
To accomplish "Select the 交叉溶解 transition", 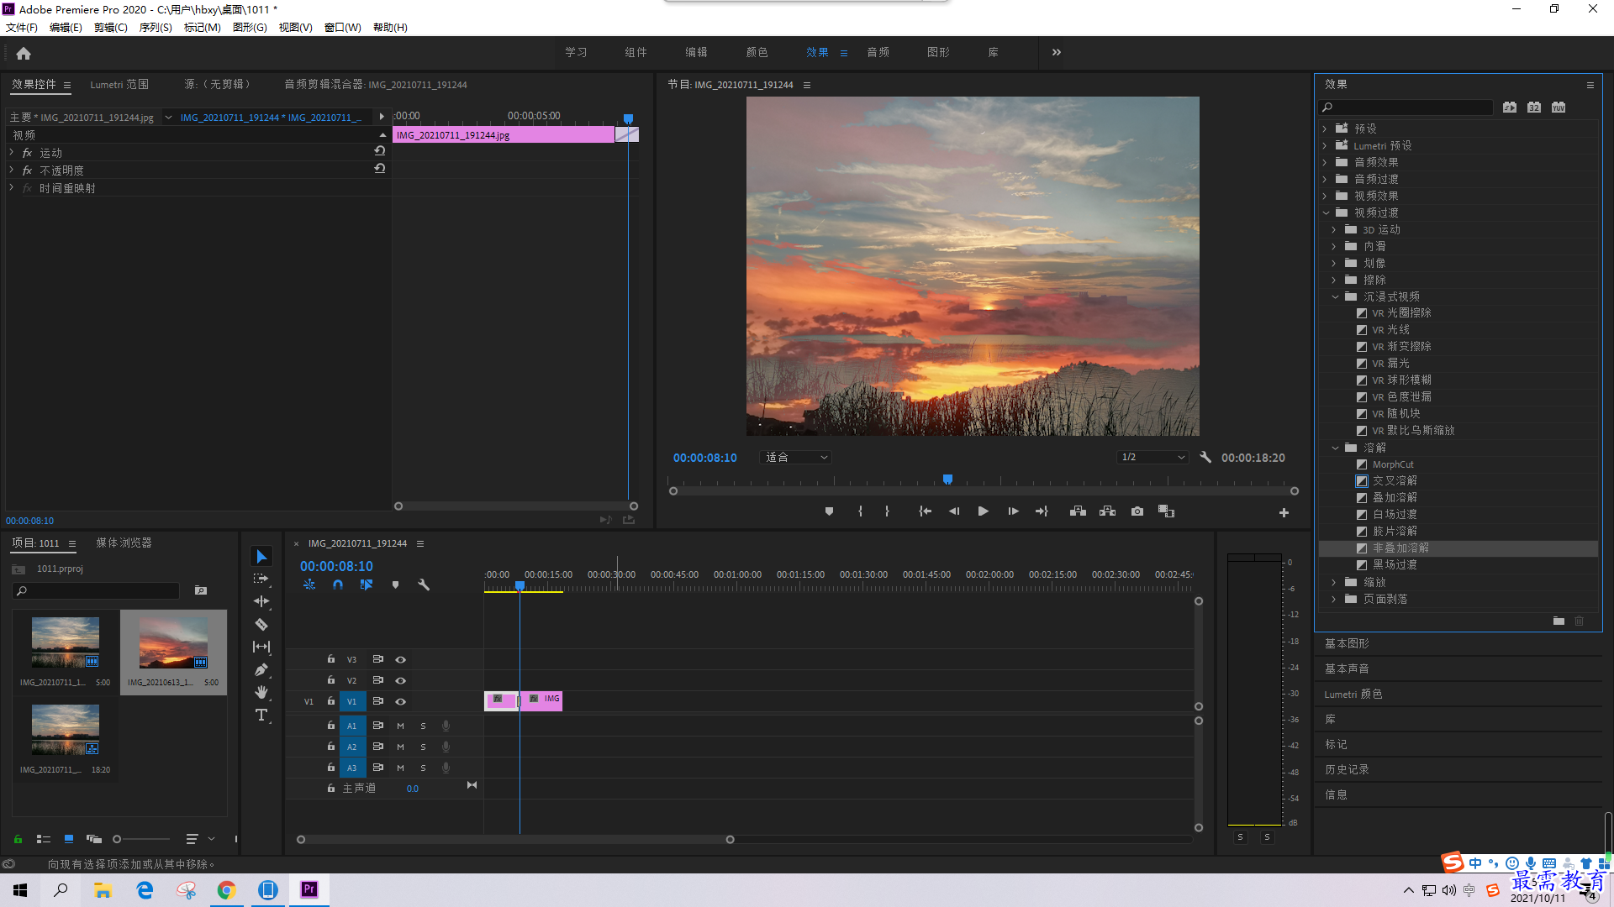I will 1395,480.
